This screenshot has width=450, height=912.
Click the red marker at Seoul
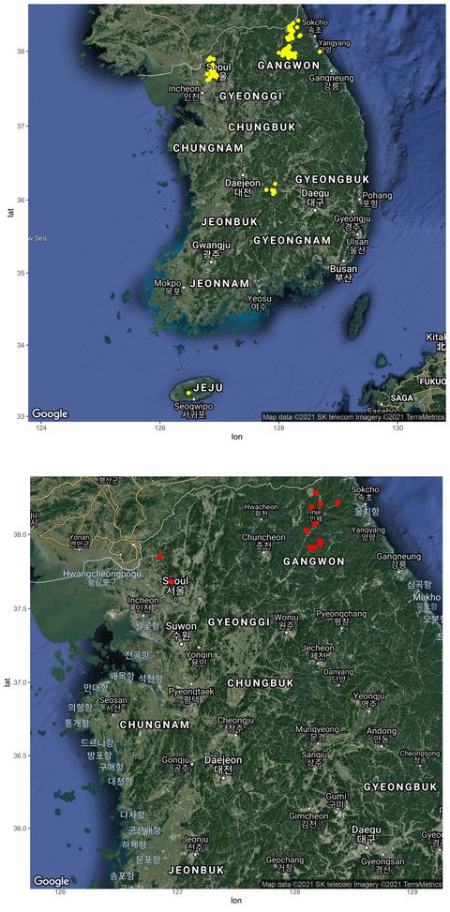(x=171, y=582)
